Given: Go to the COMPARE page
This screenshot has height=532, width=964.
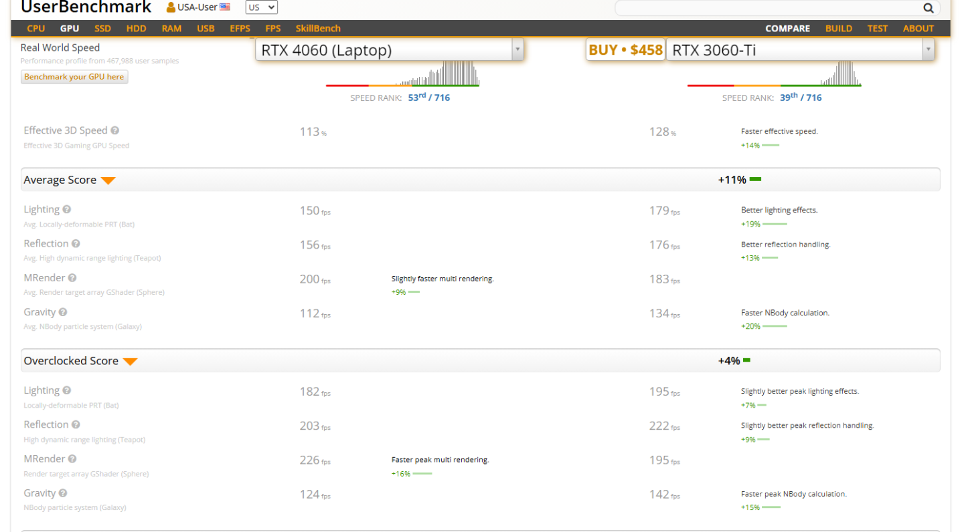Looking at the screenshot, I should 788,28.
